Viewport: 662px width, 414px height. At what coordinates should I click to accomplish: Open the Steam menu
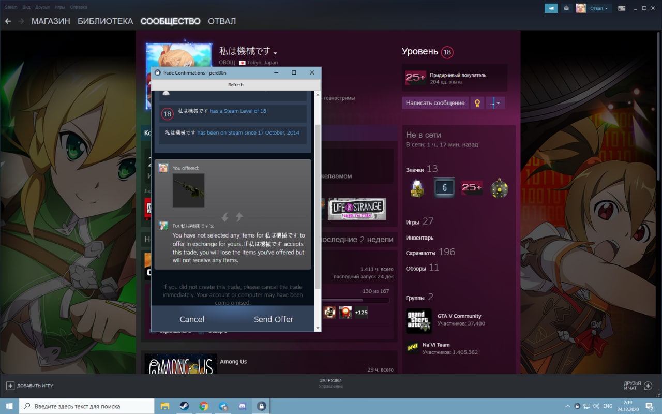[x=11, y=7]
